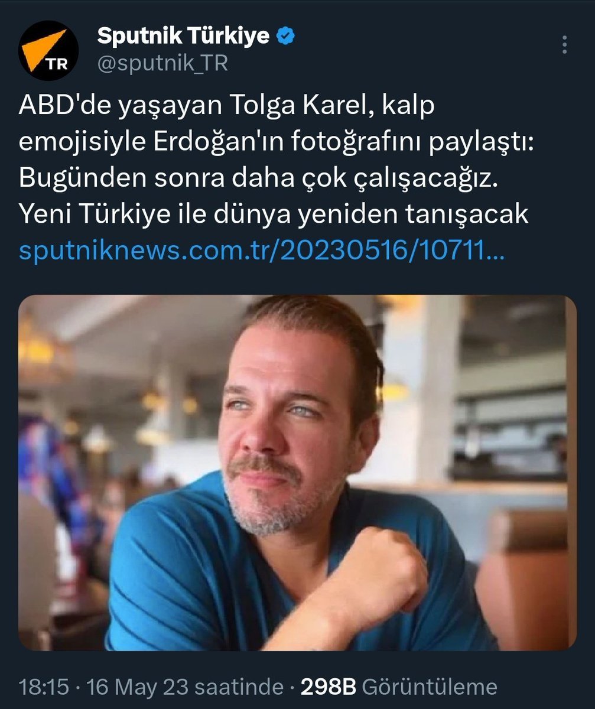Select the sentence starting with Yeni Türkiye
Screen dimensions: 595x709
point(274,216)
